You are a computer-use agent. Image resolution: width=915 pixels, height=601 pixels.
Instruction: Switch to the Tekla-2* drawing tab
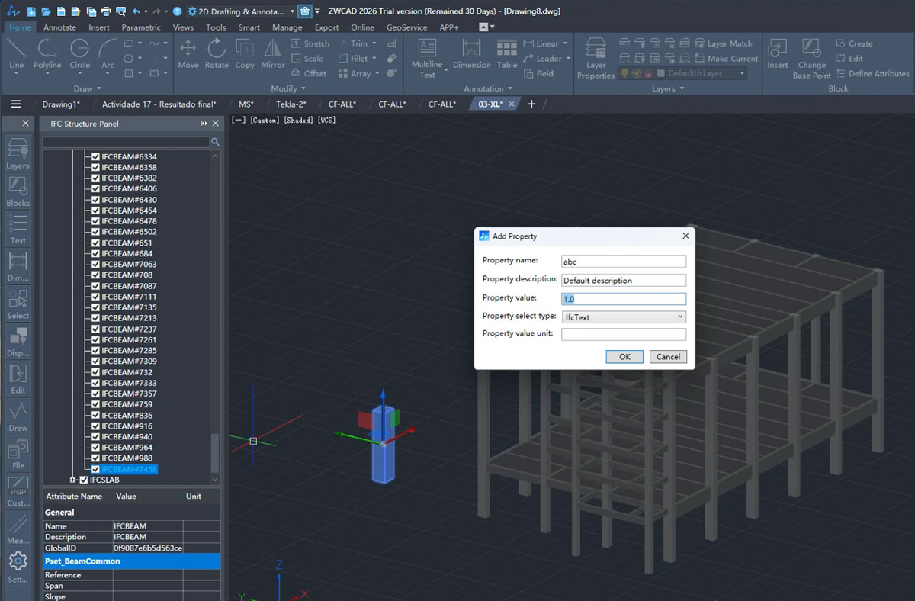click(x=291, y=104)
